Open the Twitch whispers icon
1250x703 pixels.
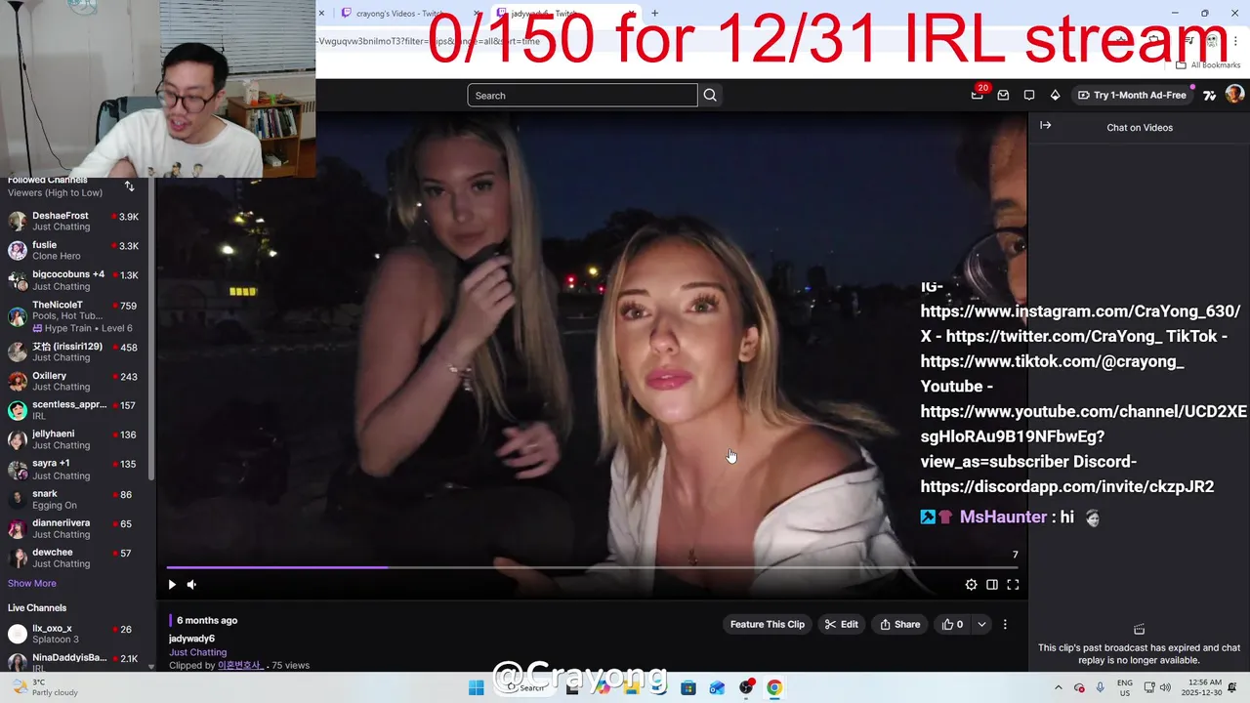coord(1003,95)
